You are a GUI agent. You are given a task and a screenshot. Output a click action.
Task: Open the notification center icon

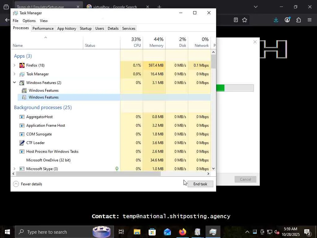click(307, 232)
